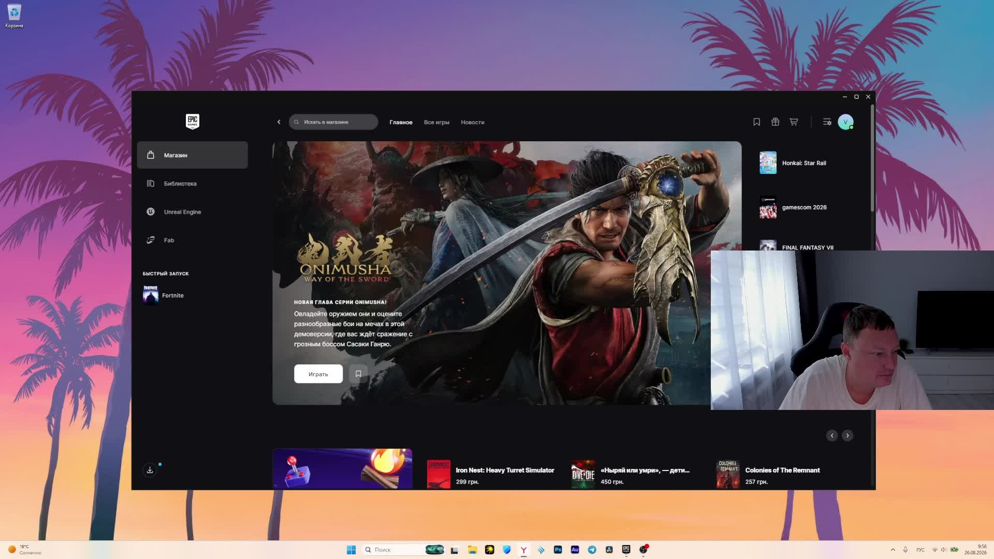Open the Unreal Engine section
Image resolution: width=994 pixels, height=559 pixels.
click(x=193, y=212)
